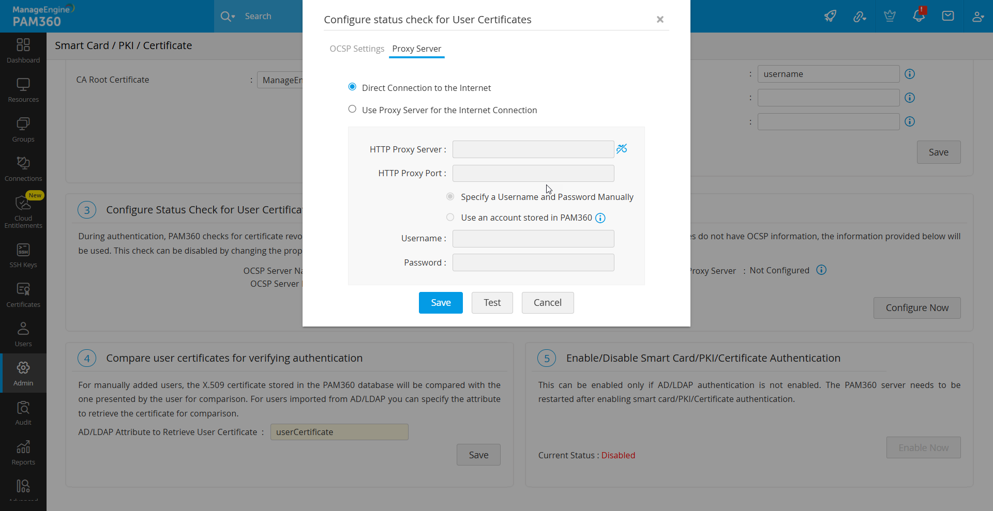This screenshot has width=993, height=511.
Task: Open the user profile dropdown at top right
Action: [978, 16]
